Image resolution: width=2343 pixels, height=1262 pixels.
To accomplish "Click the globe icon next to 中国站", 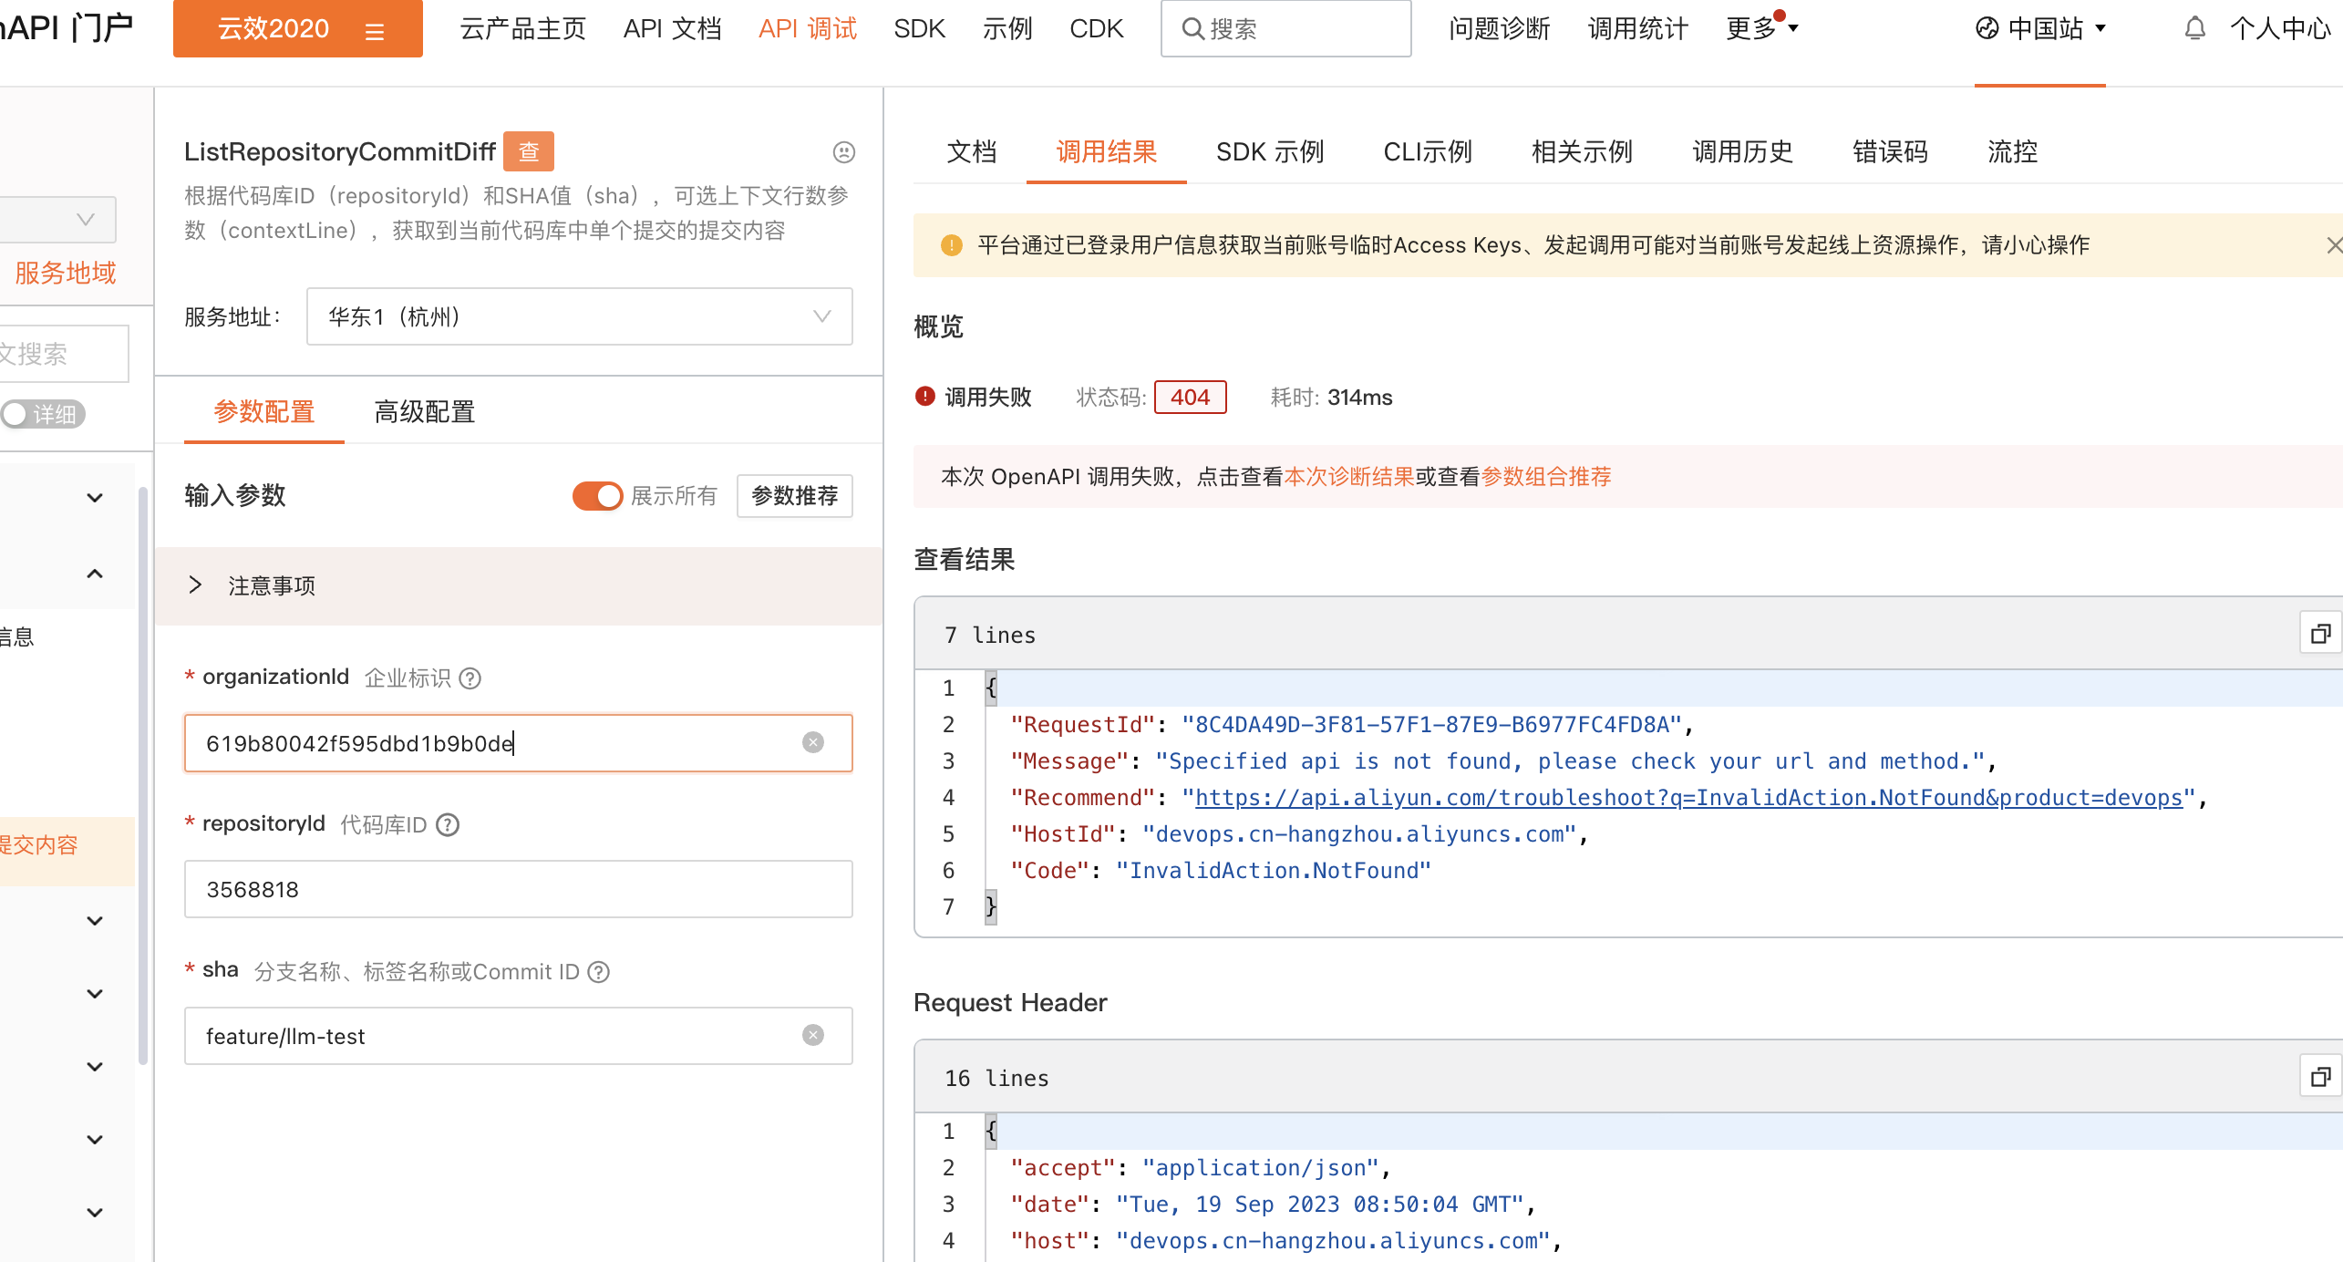I will 1987,29.
